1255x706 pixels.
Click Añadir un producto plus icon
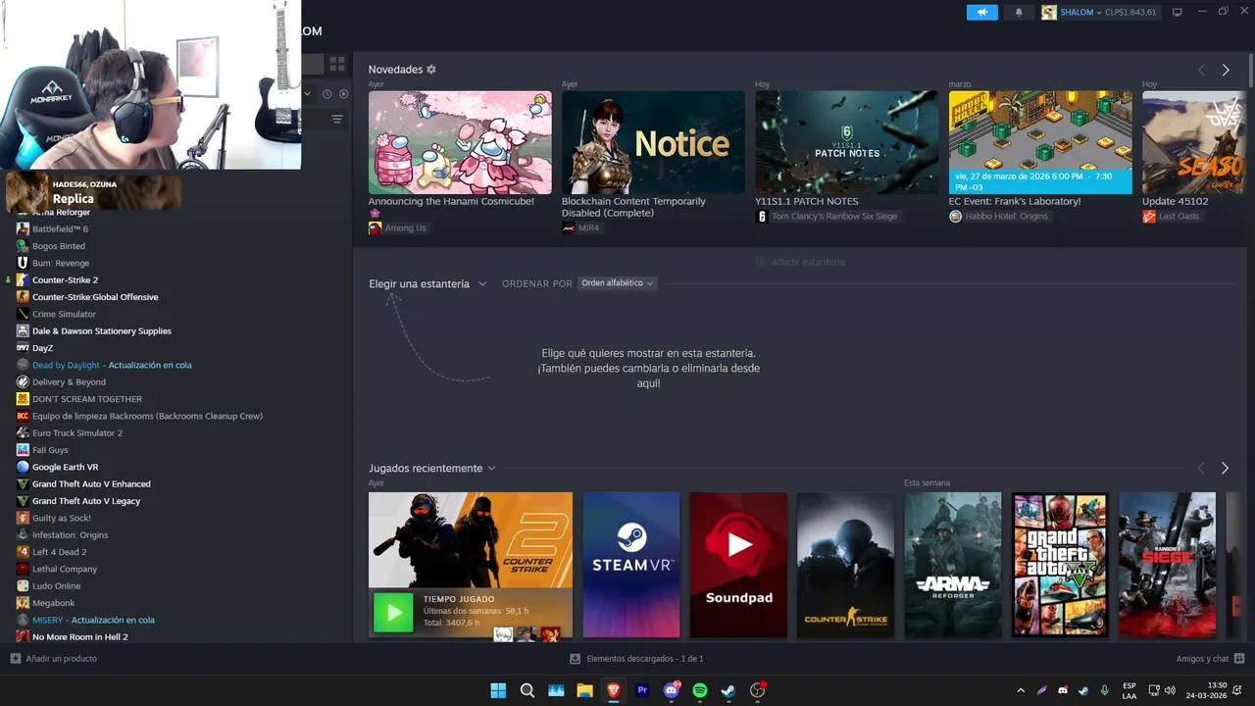[15, 659]
